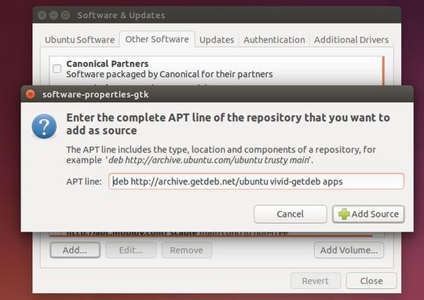Click the green plus icon on Add Source
The image size is (424, 300).
(x=344, y=214)
